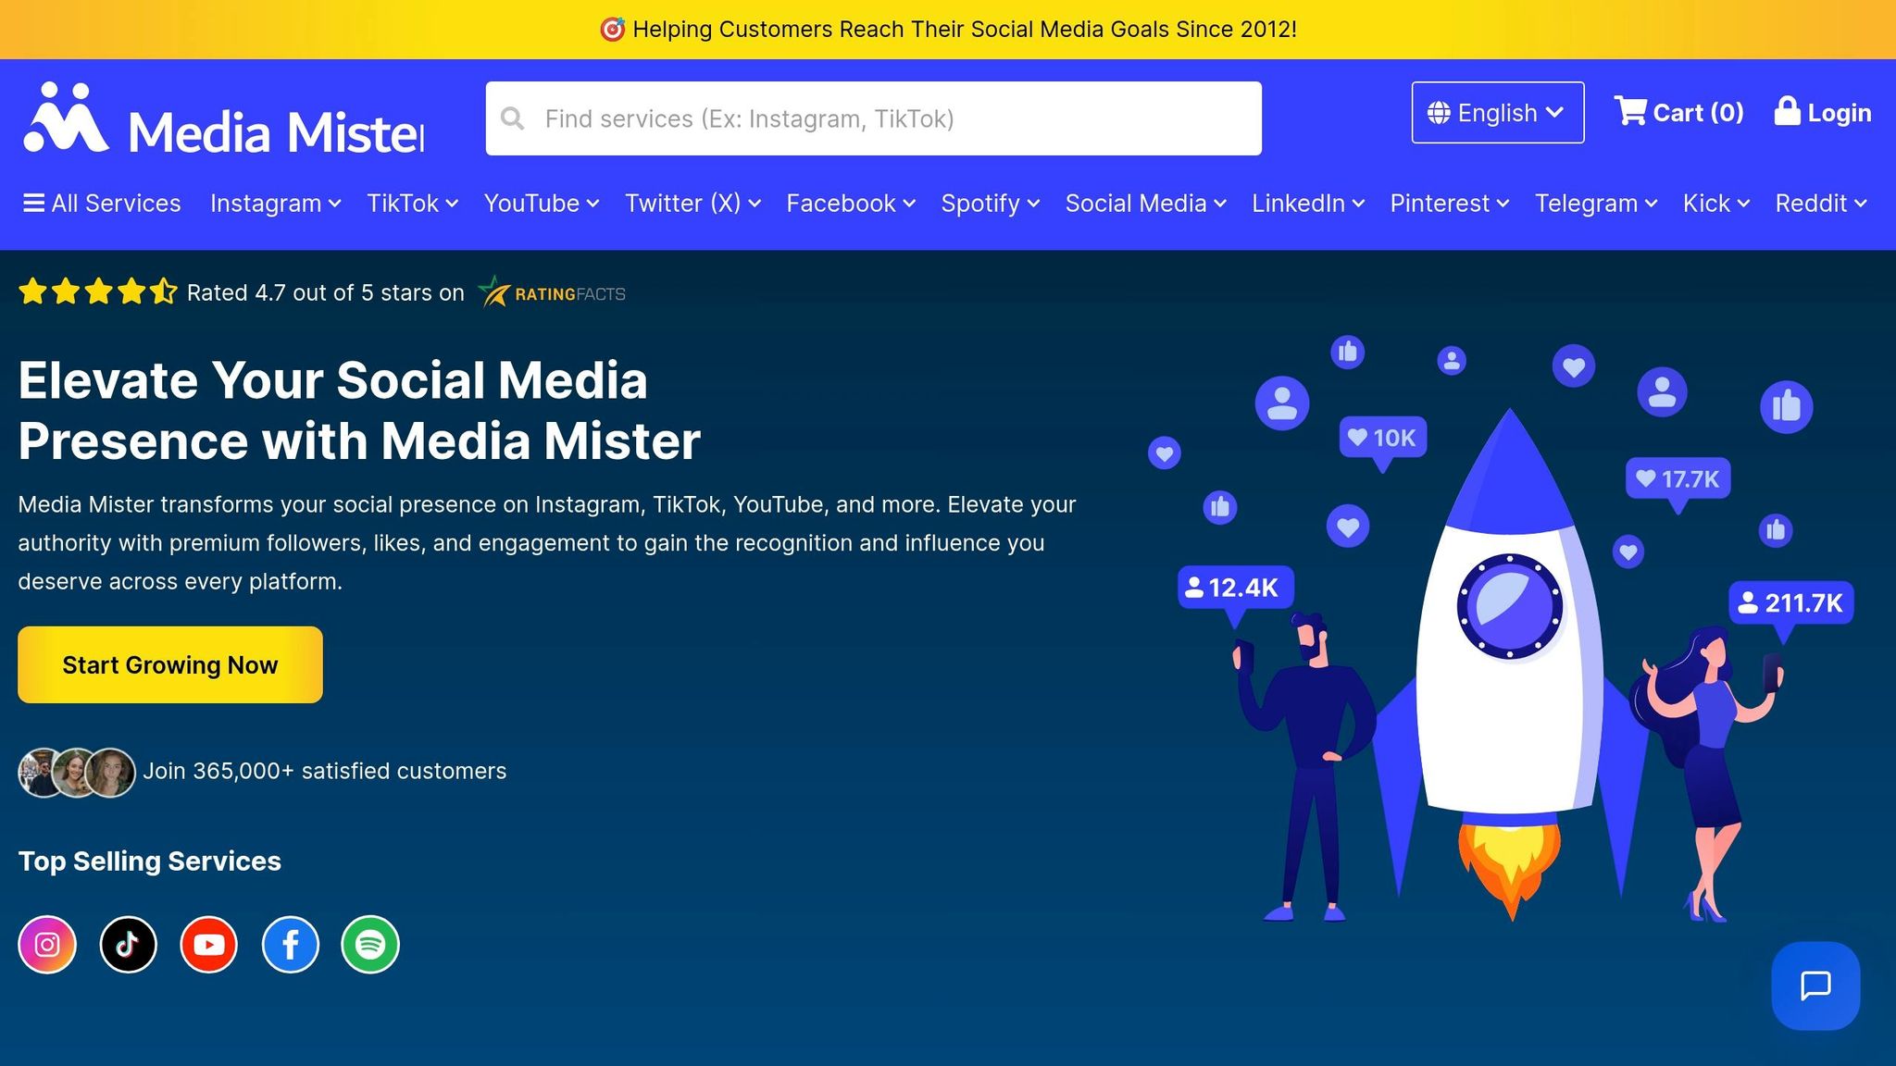Open the English language dropdown
This screenshot has height=1066, width=1896.
click(x=1497, y=113)
